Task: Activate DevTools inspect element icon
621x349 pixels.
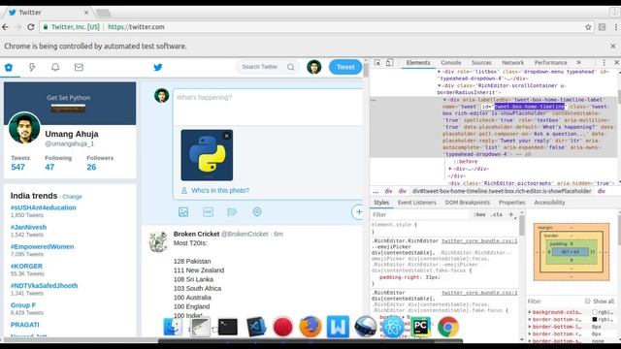Action: [377, 63]
